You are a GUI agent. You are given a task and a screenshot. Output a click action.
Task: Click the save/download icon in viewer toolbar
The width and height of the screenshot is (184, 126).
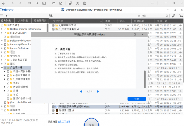85,3
